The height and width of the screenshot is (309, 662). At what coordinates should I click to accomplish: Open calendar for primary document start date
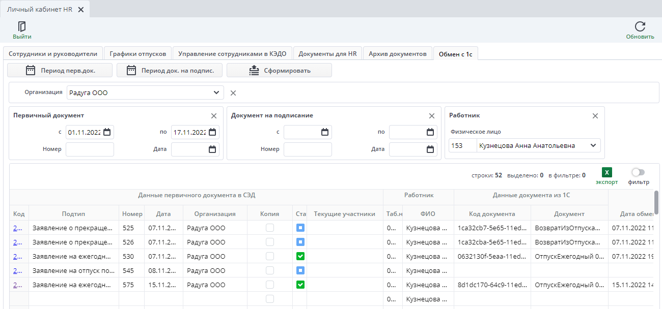click(107, 132)
